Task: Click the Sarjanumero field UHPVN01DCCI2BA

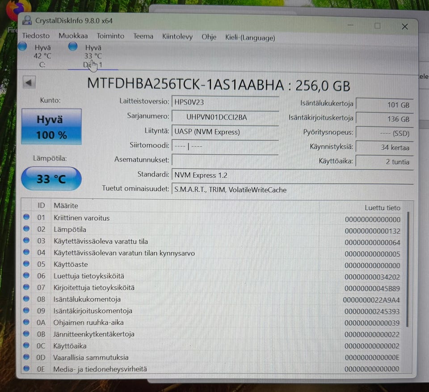Action: click(225, 117)
